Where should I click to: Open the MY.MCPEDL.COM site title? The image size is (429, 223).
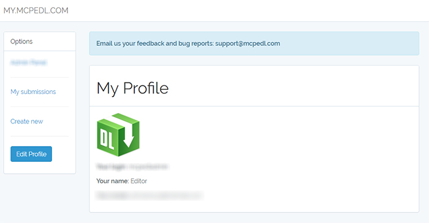[x=36, y=10]
